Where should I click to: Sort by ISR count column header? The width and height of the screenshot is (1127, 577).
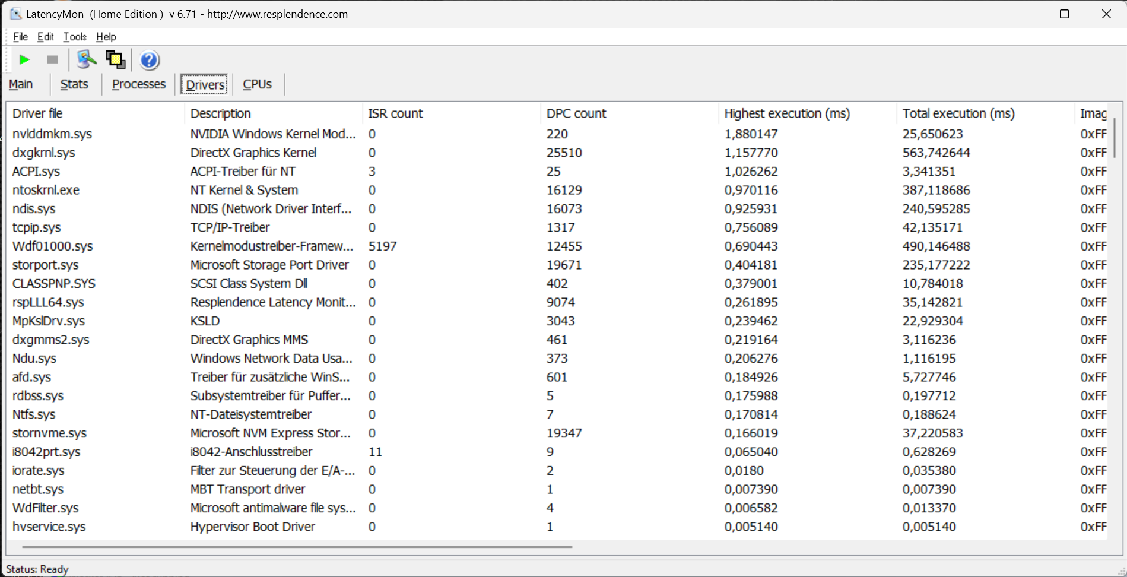[x=452, y=113]
